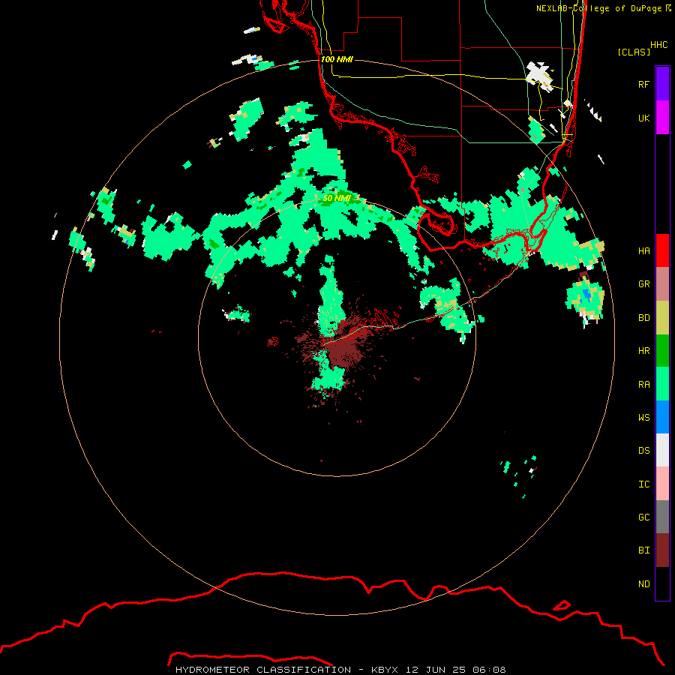Click the UK legend label

point(643,118)
